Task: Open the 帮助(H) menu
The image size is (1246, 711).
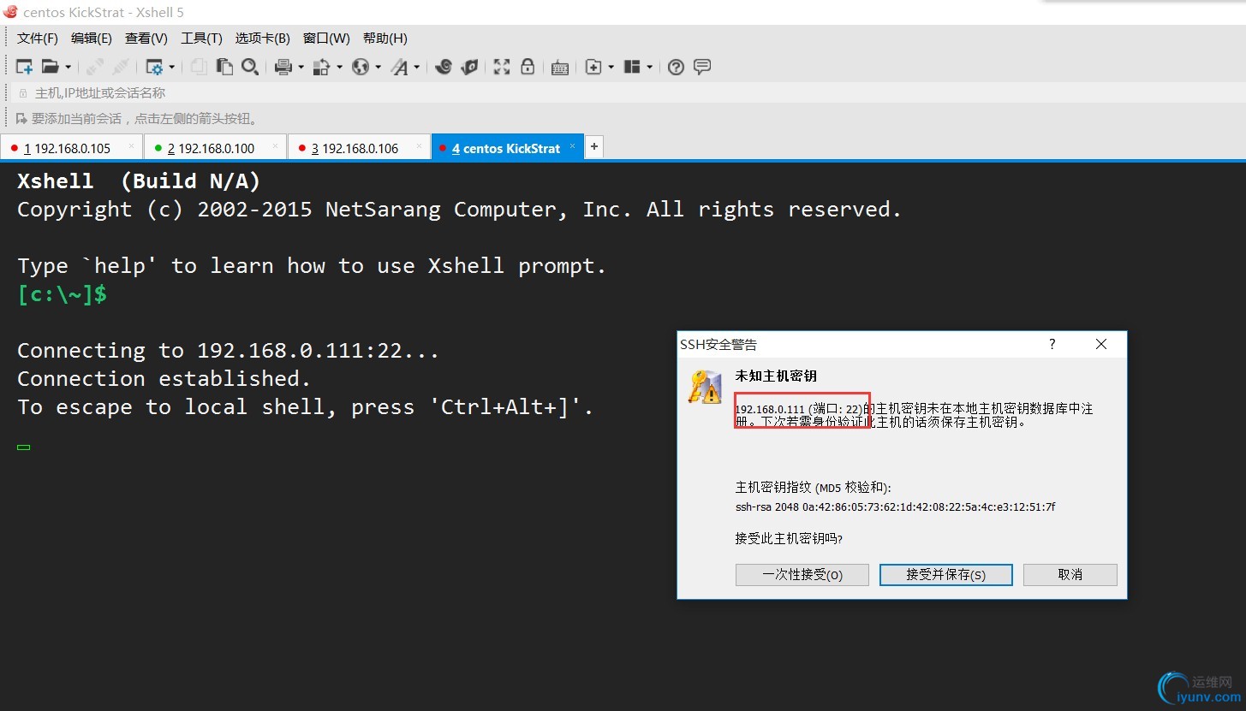Action: point(385,39)
